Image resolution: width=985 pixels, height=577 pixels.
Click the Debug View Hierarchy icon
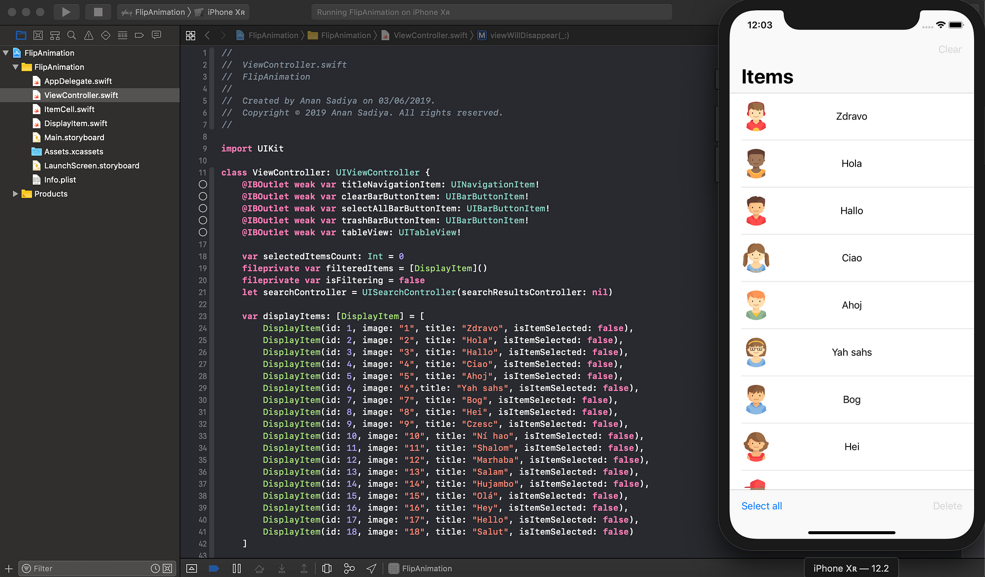327,569
